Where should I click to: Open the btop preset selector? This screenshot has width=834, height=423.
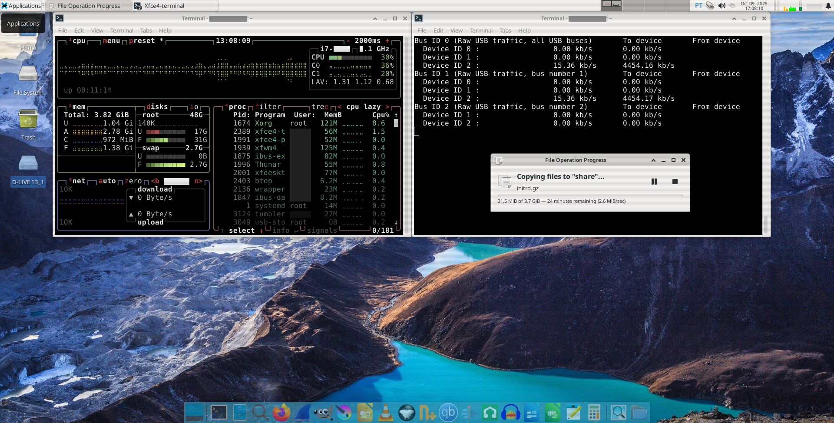click(x=142, y=41)
